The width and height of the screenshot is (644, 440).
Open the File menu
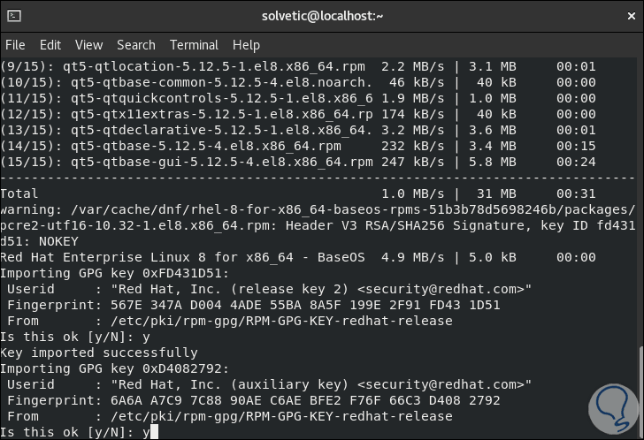pos(15,45)
